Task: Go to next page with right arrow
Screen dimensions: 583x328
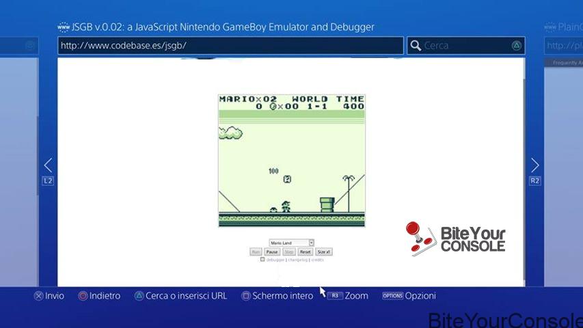Action: click(534, 165)
